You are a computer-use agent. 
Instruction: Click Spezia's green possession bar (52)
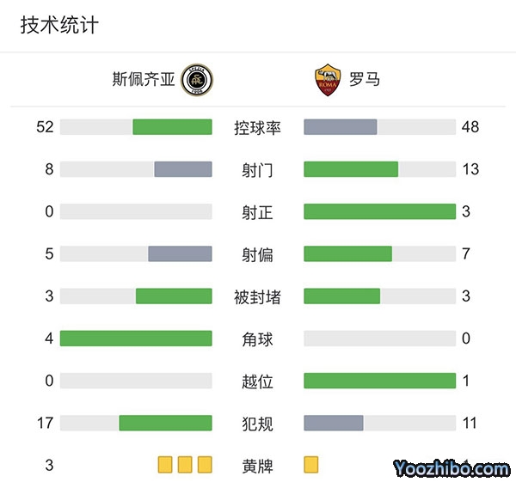[172, 127]
